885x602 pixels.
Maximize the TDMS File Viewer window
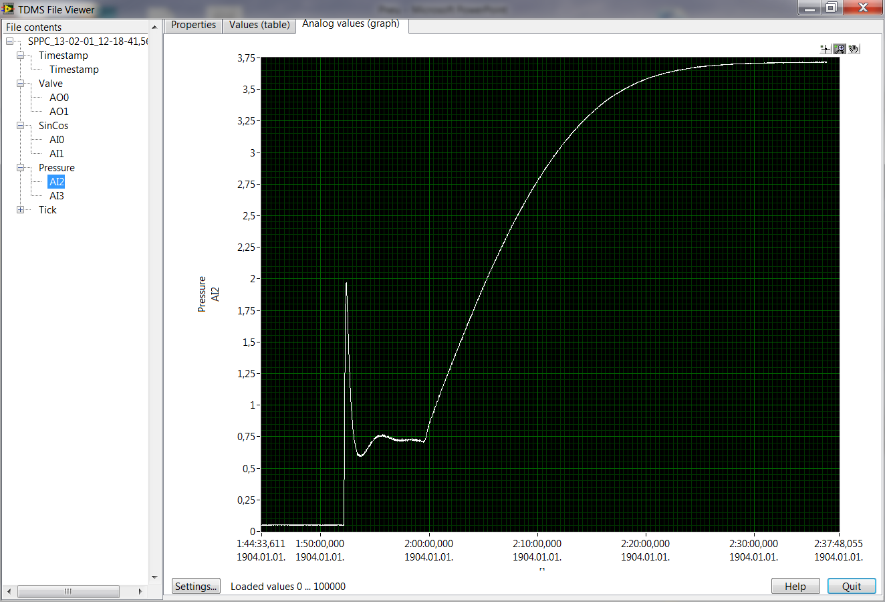(832, 8)
